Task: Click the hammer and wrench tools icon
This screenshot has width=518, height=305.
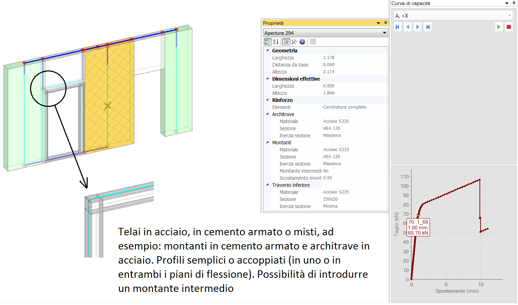Action: [294, 42]
